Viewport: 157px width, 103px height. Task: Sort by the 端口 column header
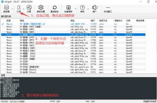coord(93,21)
